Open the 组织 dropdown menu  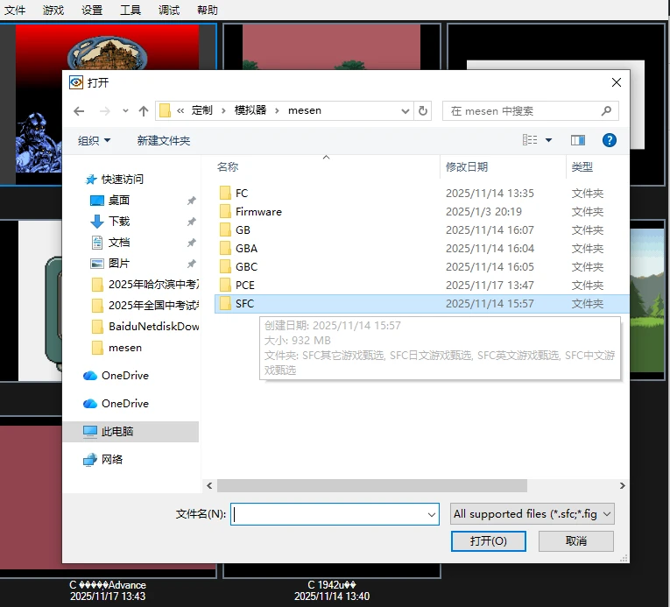pos(94,140)
